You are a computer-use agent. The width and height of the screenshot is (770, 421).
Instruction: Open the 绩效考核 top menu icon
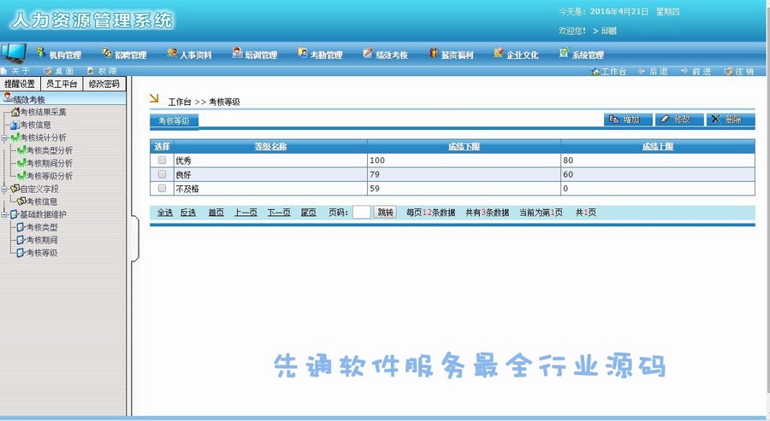coord(368,52)
